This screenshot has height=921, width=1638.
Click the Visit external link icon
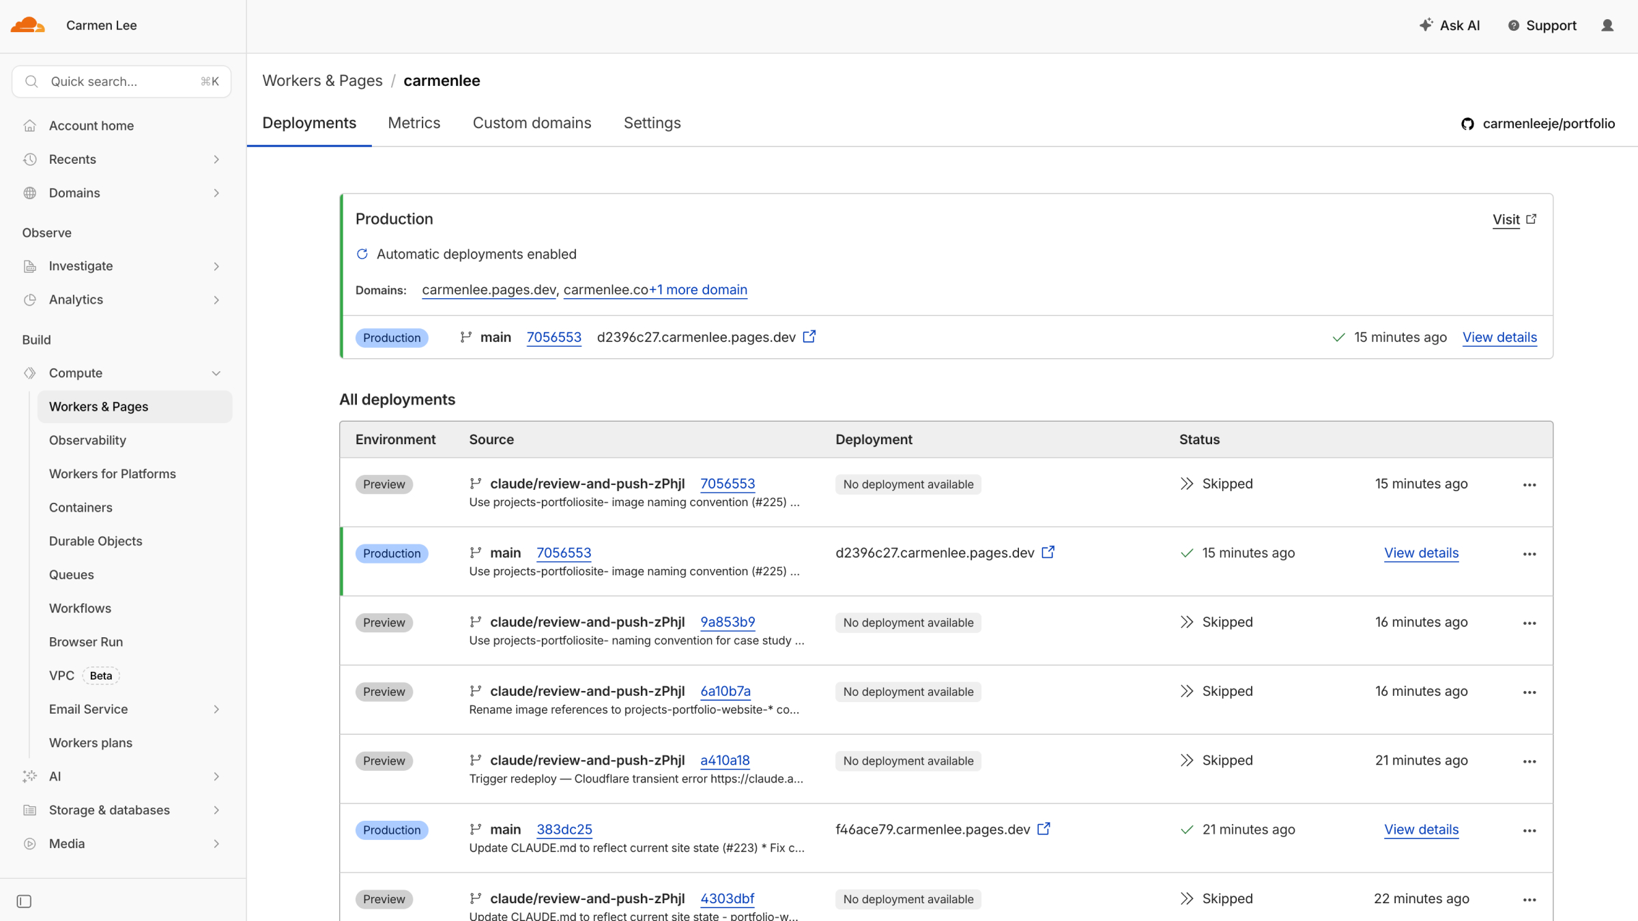(x=1531, y=218)
